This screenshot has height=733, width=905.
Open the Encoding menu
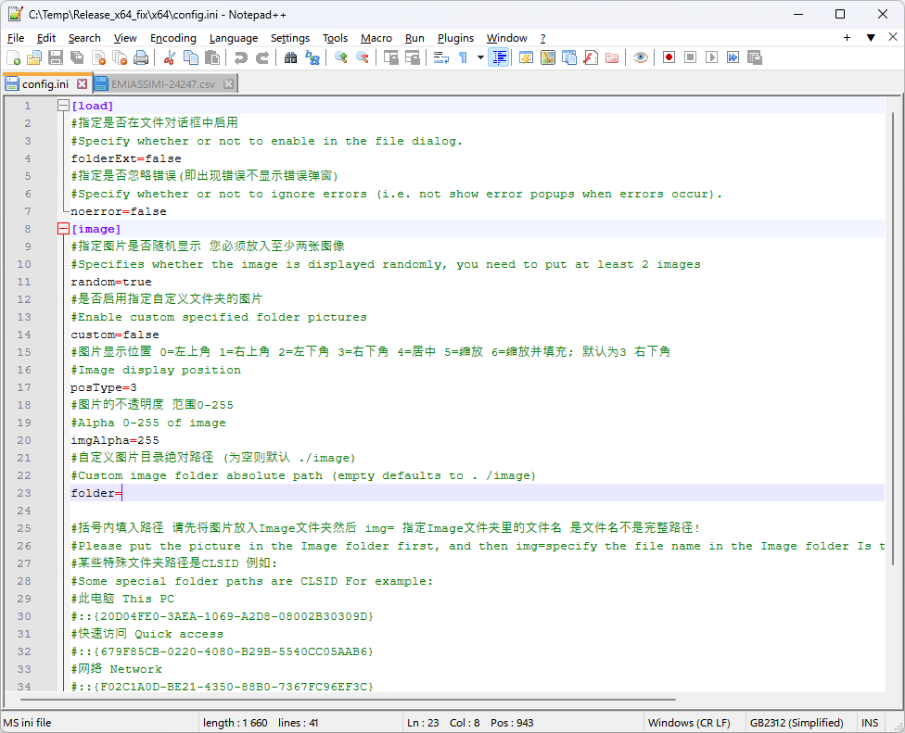pos(173,38)
